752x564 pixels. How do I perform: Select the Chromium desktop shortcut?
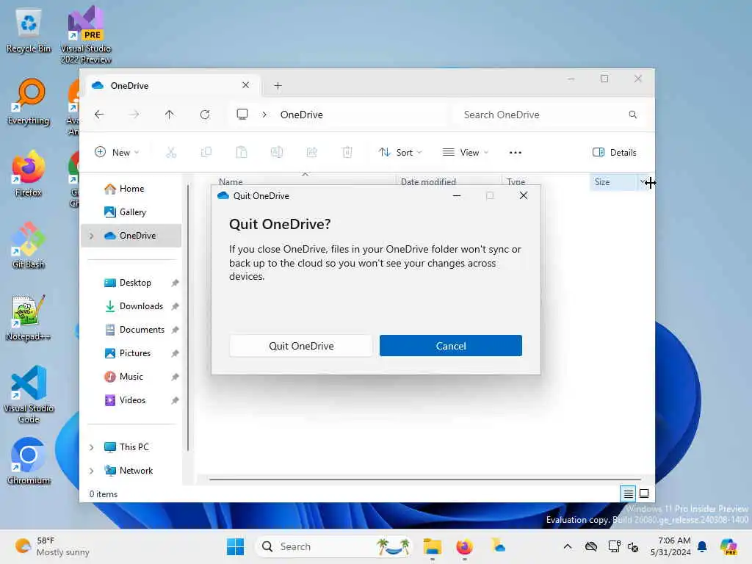pyautogui.click(x=29, y=461)
